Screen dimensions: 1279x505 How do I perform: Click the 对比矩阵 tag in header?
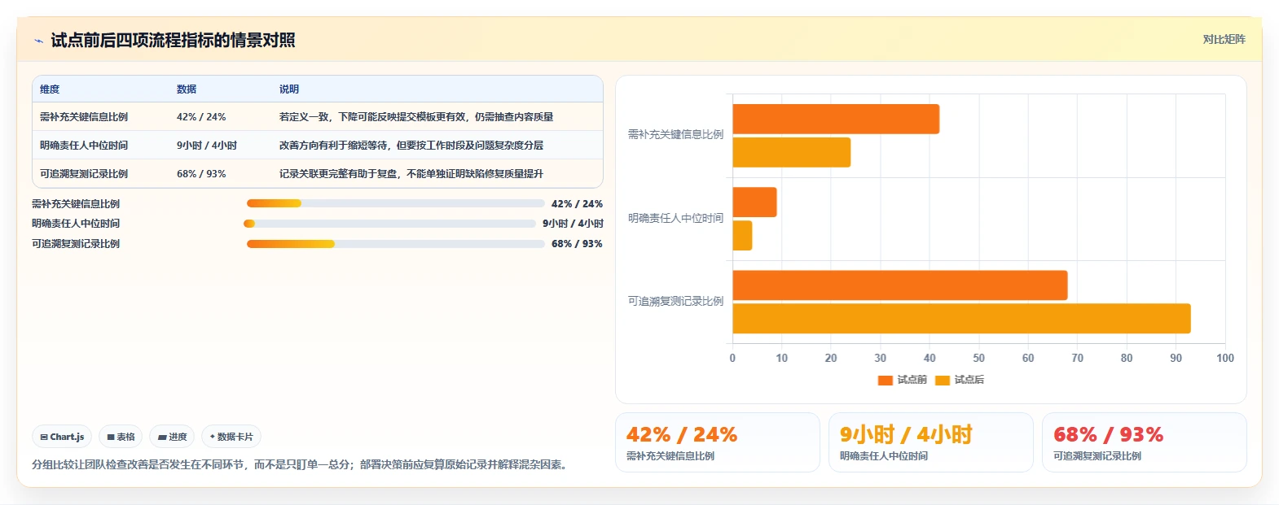pos(1224,39)
